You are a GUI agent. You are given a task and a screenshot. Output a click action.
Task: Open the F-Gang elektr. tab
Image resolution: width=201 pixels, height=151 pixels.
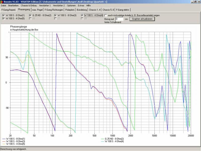click(x=123, y=10)
